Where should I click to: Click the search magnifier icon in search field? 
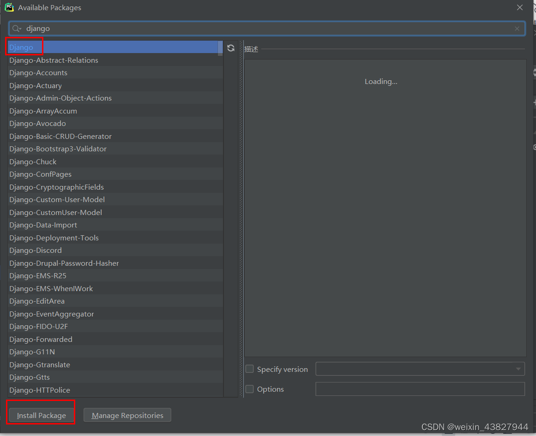click(16, 29)
